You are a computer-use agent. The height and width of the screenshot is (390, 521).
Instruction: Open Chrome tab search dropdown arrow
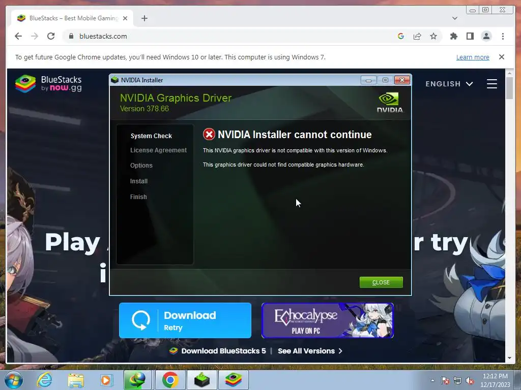coord(454,18)
